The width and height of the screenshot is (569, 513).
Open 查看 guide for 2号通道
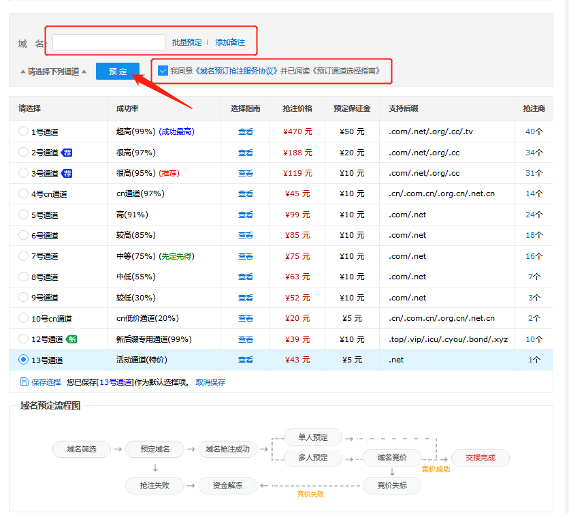[x=245, y=153]
